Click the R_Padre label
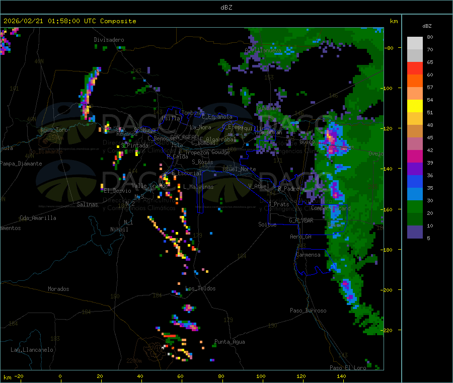This screenshot has height=383, width=453. (288, 189)
